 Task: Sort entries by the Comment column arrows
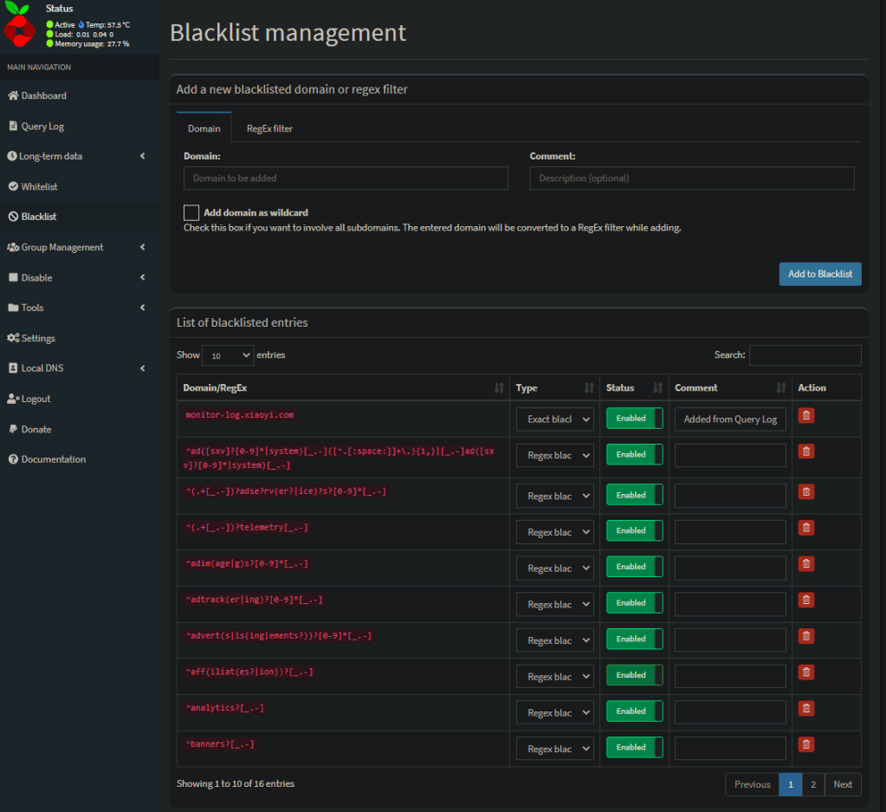point(781,388)
